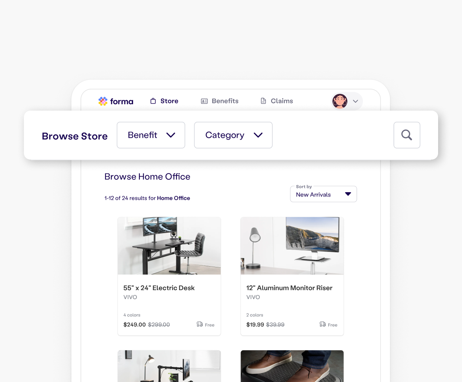Viewport: 462px width, 382px height.
Task: Click the $19.99 price
Action: click(x=255, y=325)
